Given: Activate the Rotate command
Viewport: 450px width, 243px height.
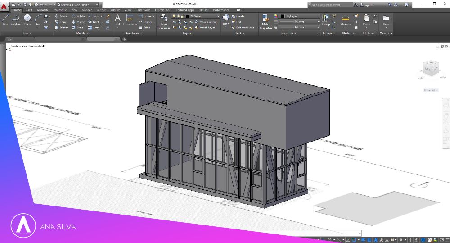Looking at the screenshot, I should click(x=78, y=16).
